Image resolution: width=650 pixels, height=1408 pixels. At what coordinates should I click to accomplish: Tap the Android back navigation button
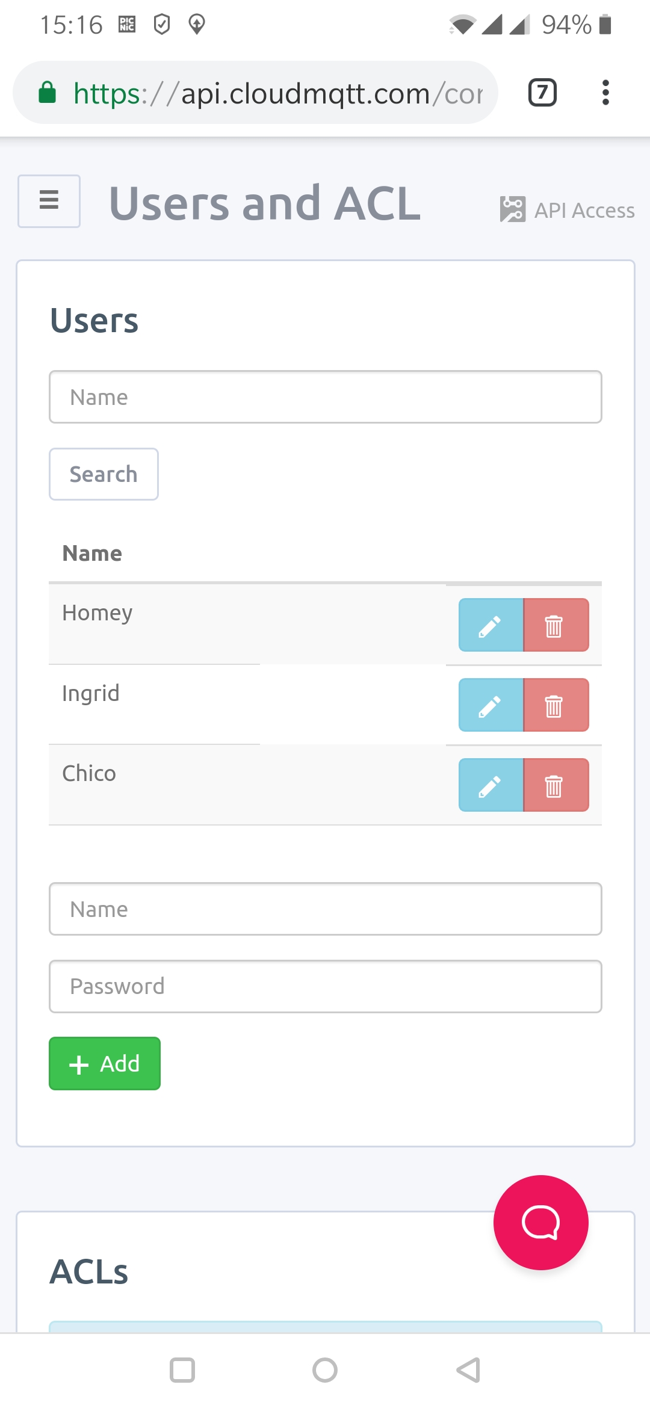pyautogui.click(x=468, y=1370)
